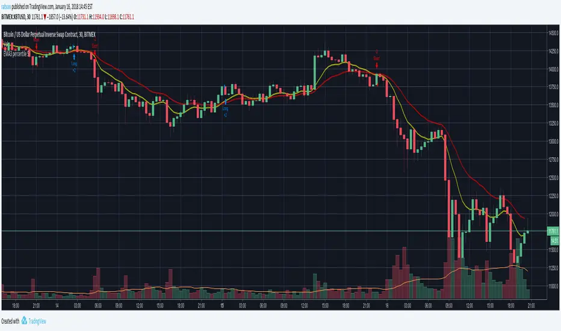This screenshot has width=561, height=331.
Task: Click the date 14 on time axis
Action: (57, 306)
